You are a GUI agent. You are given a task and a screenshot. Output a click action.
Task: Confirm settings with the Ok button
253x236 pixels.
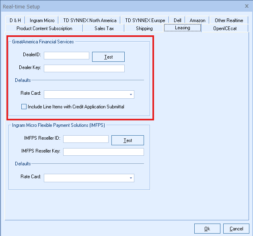point(207,229)
